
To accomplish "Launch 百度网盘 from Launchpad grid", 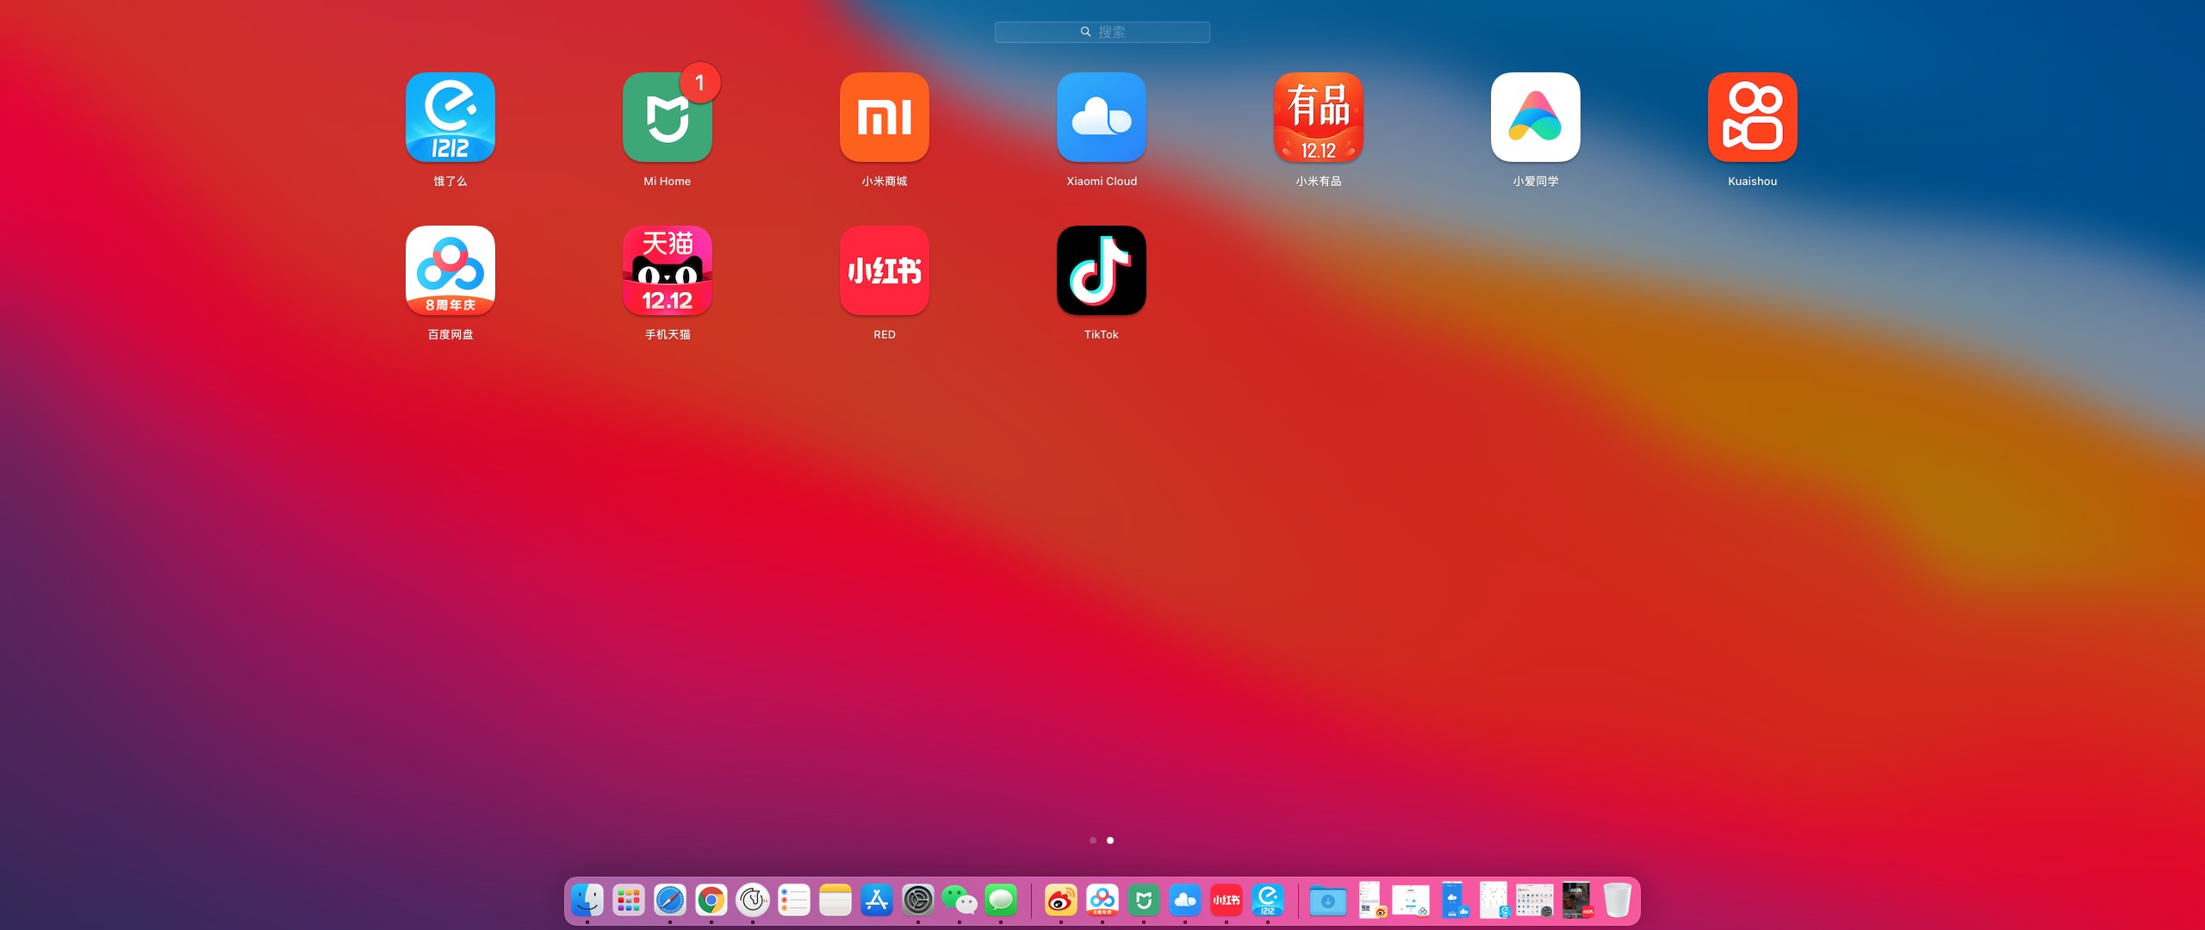I will [x=450, y=270].
